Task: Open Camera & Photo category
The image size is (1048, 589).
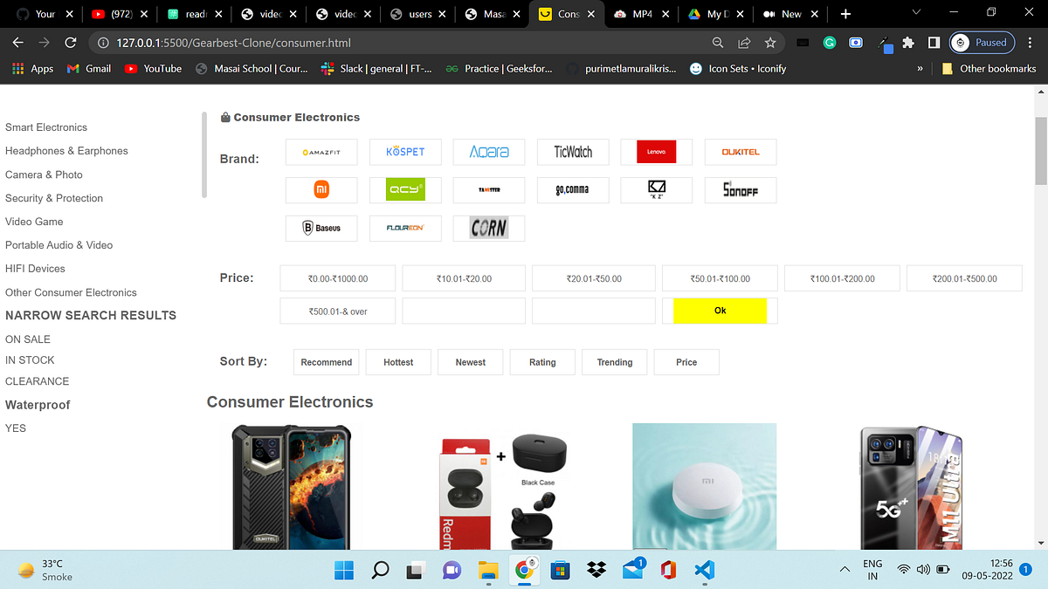Action: pyautogui.click(x=44, y=175)
